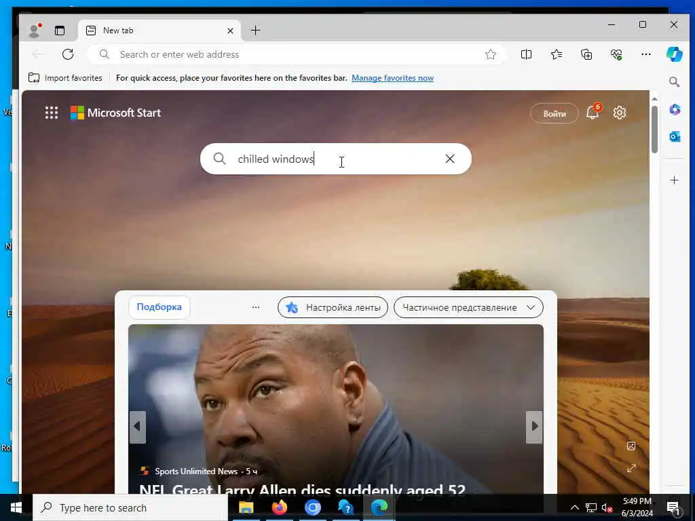Open the Collections icon

[586, 54]
